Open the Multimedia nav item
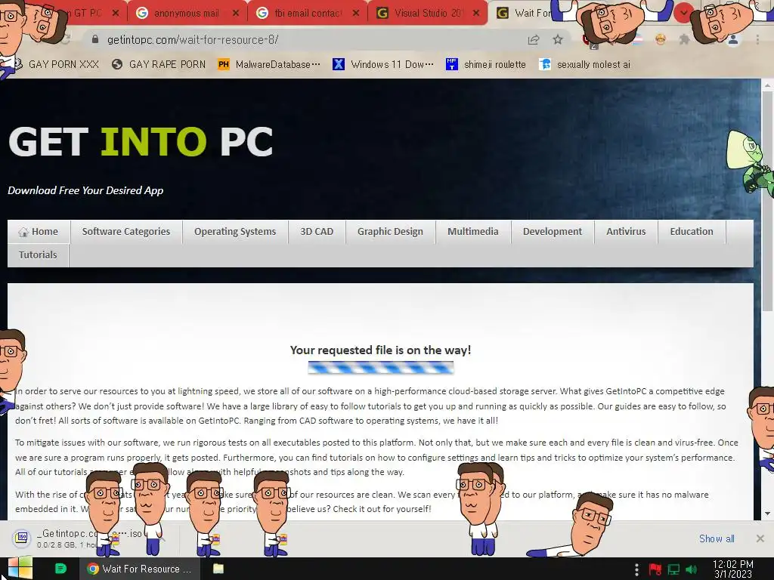The height and width of the screenshot is (580, 774). pyautogui.click(x=473, y=232)
